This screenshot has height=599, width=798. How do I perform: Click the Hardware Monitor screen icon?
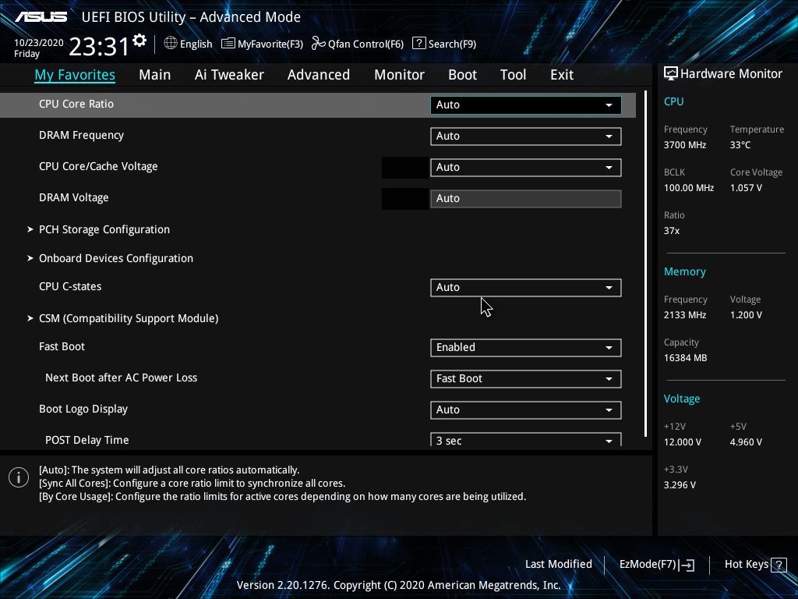(671, 74)
